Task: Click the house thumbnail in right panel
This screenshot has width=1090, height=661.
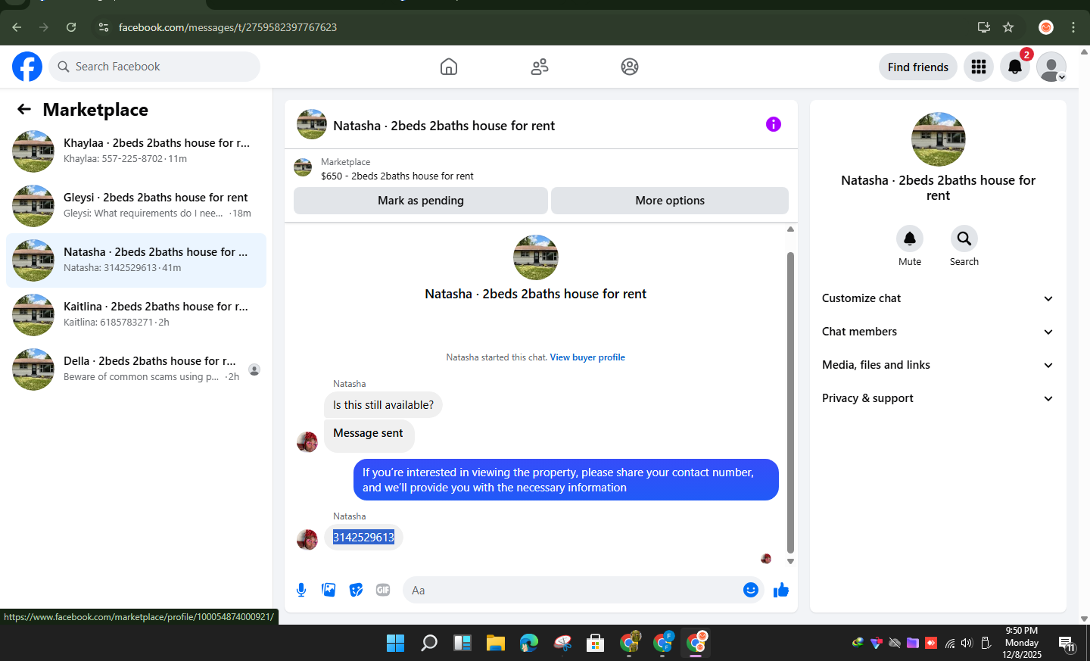Action: point(939,139)
